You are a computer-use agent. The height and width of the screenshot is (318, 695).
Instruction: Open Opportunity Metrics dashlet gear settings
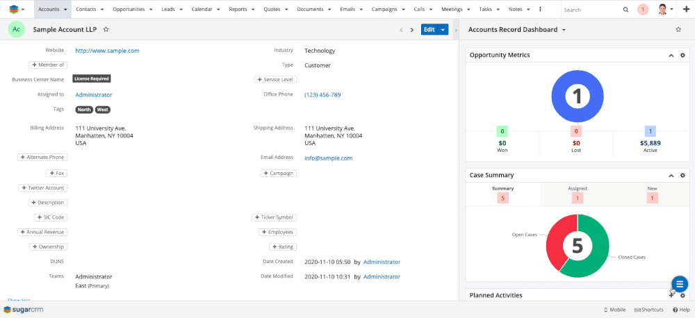[x=682, y=55]
